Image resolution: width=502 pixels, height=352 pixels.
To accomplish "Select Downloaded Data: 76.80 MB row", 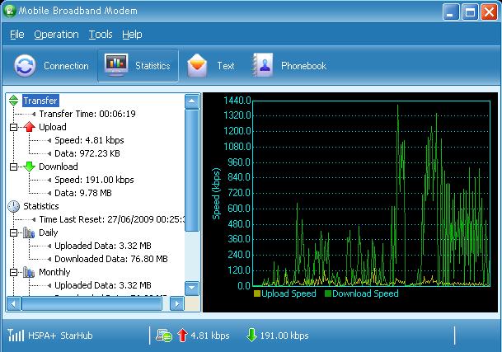I will coord(111,259).
